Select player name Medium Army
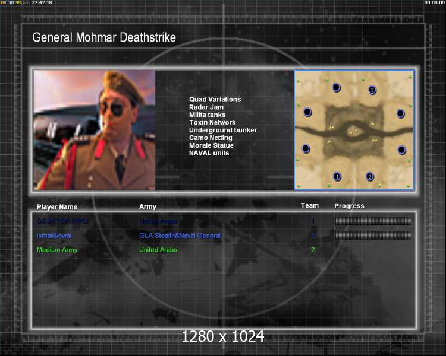 (57, 250)
